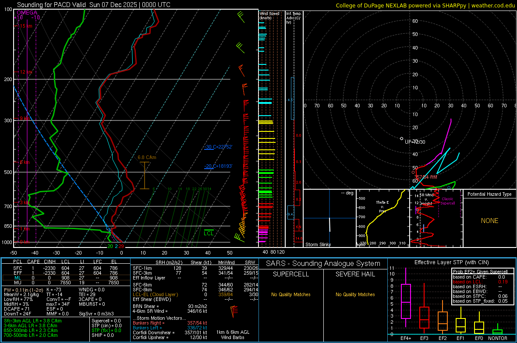Select the MU parcel row
The image size is (517, 343).
point(65,283)
